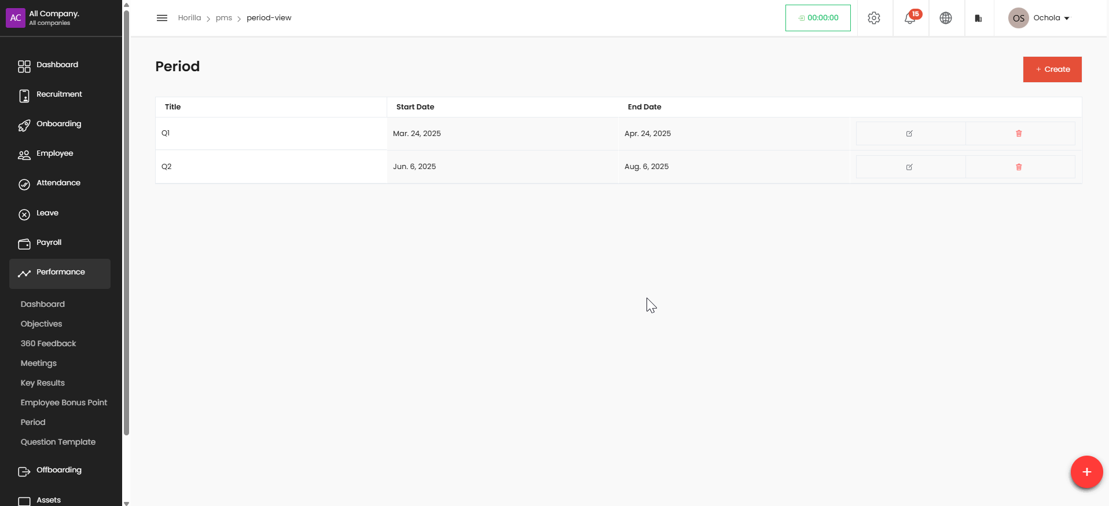The width and height of the screenshot is (1109, 506).
Task: Open the settings gear icon
Action: tap(874, 18)
